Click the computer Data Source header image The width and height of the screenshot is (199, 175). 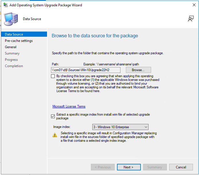click(x=11, y=19)
